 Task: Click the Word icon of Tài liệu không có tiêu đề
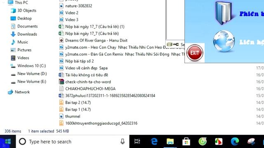coord(61,75)
